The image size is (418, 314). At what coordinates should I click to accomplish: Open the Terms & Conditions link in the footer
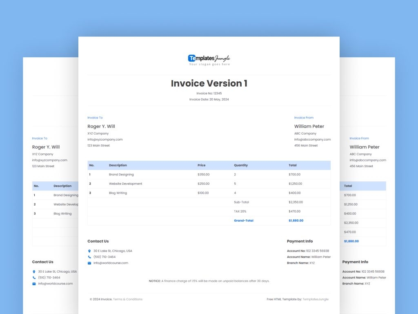[127, 299]
